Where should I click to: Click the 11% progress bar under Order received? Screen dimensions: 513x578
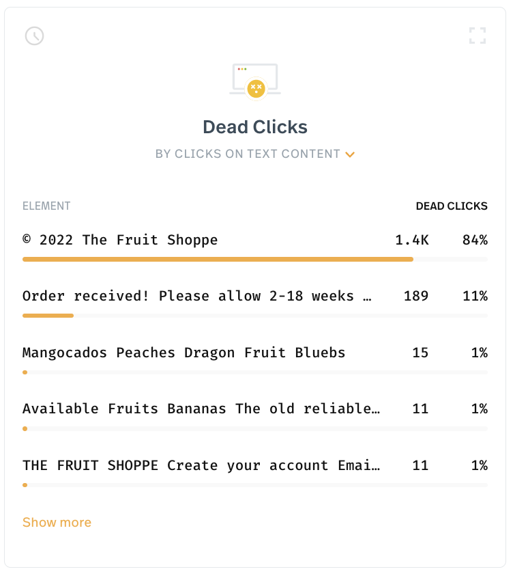point(255,316)
